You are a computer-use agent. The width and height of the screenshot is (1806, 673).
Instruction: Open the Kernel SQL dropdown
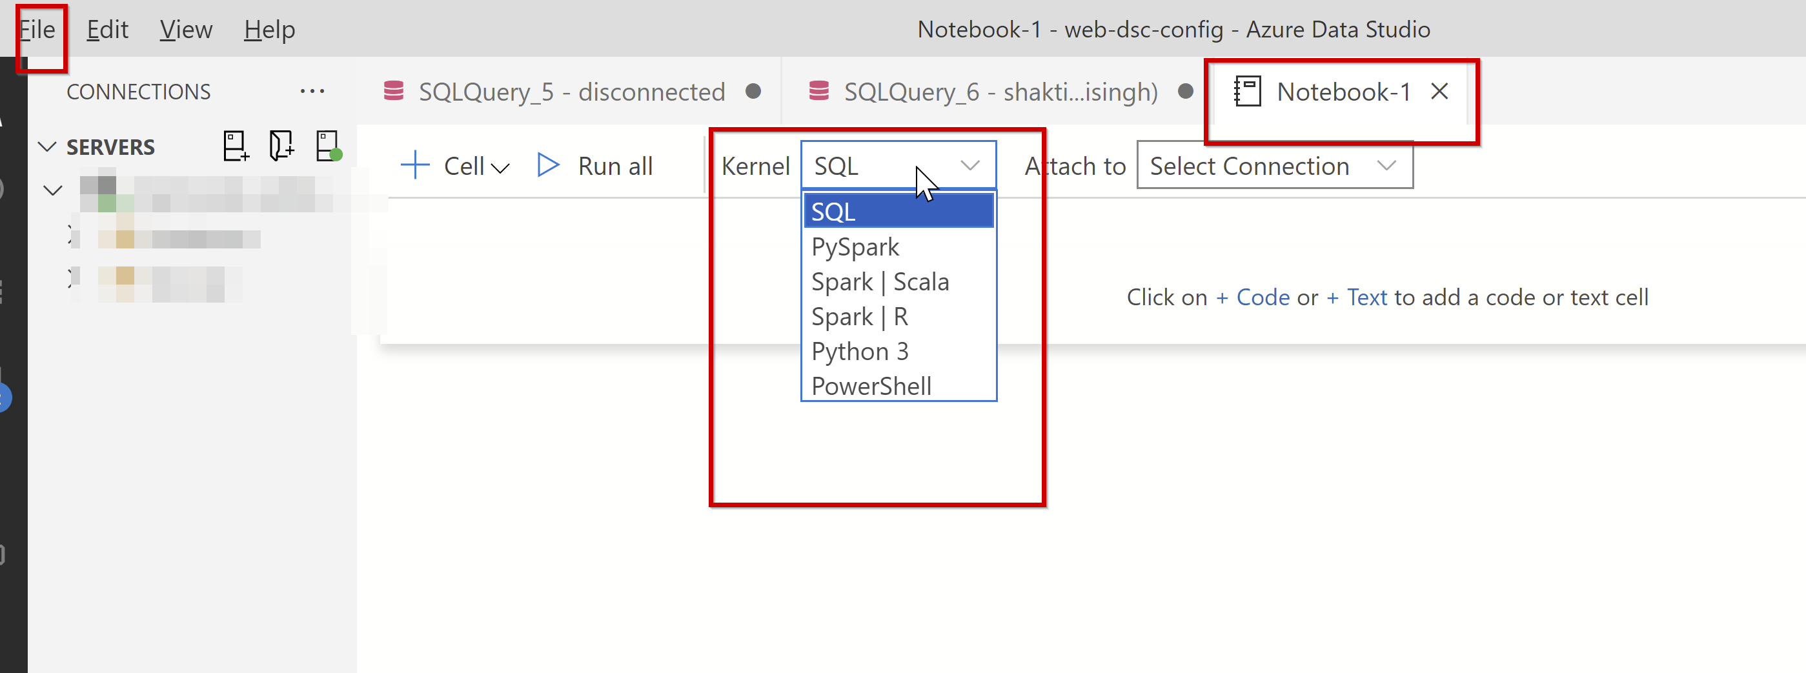898,165
